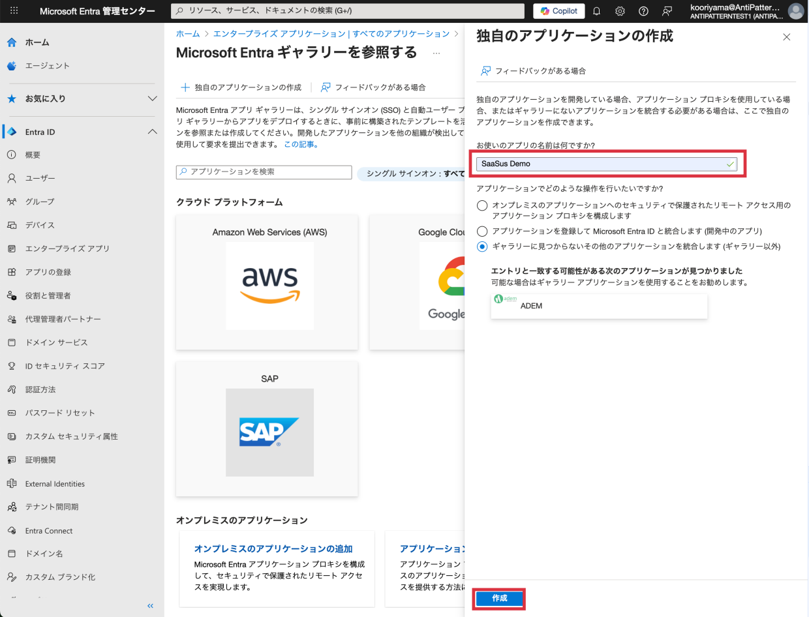Select ギャラリーに見つからない (ギャラリー以外) radio option
This screenshot has height=617, width=809.
[482, 247]
